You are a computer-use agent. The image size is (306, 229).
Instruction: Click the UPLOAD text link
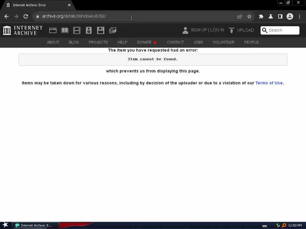[x=246, y=30]
